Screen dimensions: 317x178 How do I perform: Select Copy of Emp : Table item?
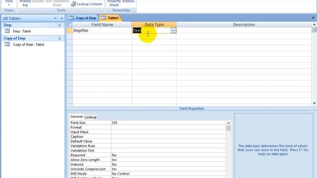click(29, 44)
